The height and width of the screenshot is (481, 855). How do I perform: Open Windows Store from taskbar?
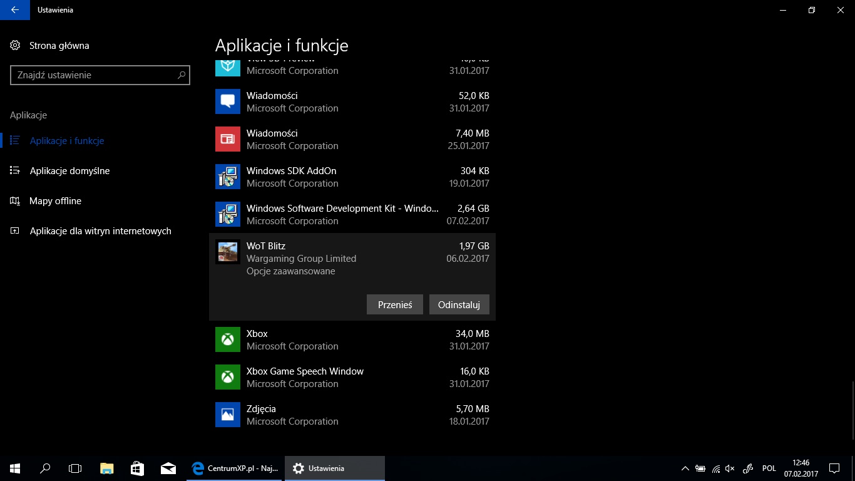pos(137,468)
